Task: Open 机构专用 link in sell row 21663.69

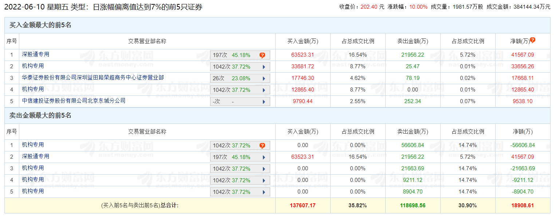Action: (x=33, y=168)
